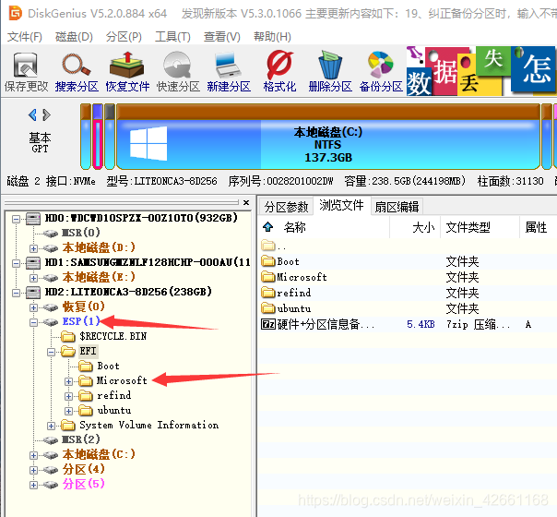
Task: Expand 分区(4) tree node
Action: (34, 470)
